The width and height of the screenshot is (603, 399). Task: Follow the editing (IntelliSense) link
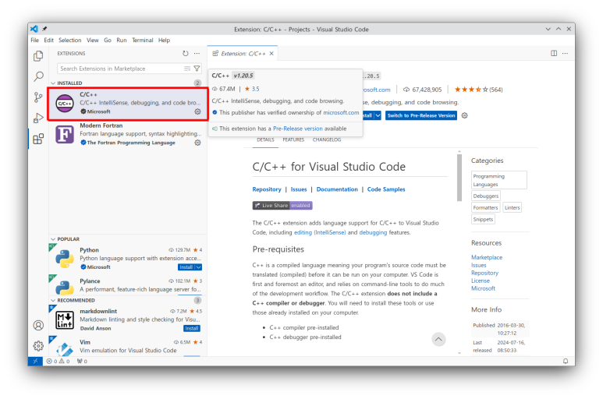[x=320, y=232]
